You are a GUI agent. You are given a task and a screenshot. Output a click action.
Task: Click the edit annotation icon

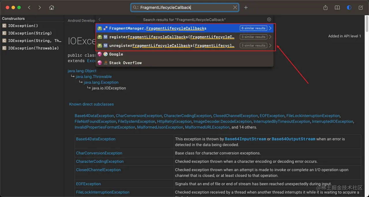(361, 7)
